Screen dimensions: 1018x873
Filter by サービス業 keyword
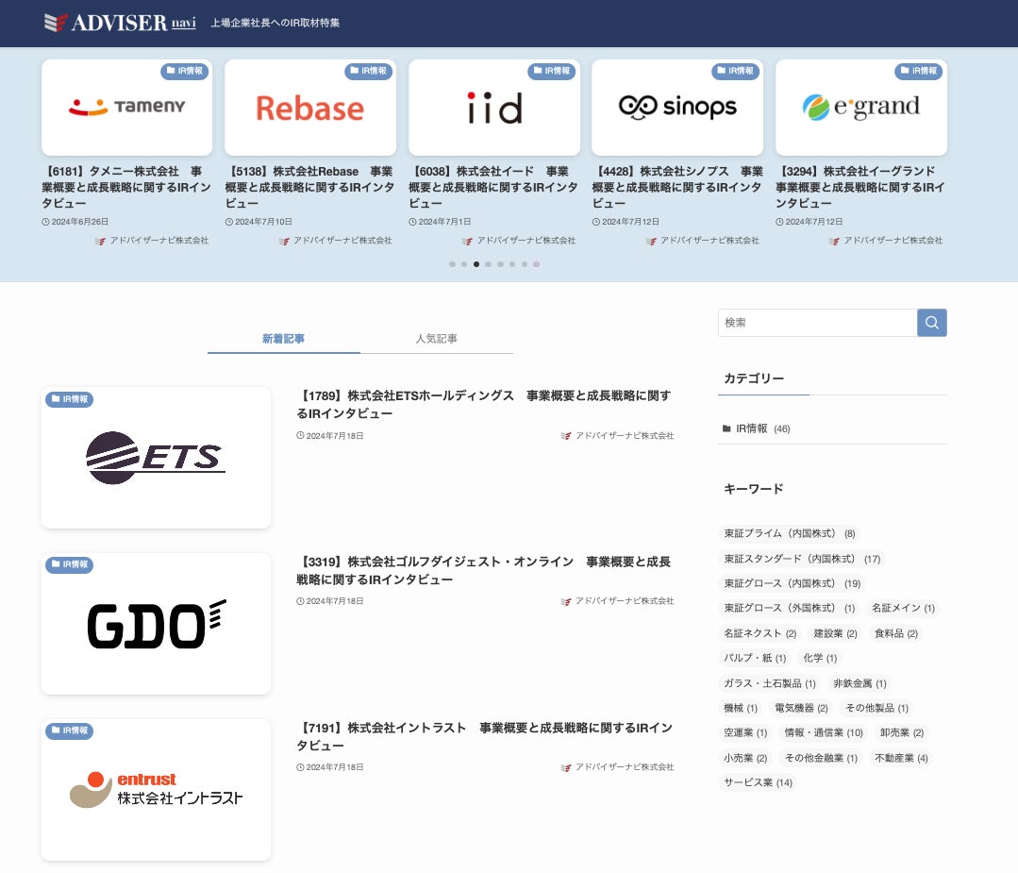[x=759, y=783]
